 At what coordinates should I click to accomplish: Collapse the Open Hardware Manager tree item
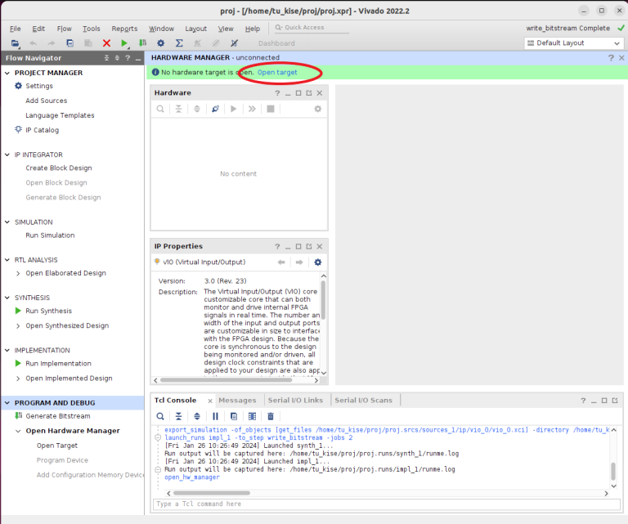point(18,431)
